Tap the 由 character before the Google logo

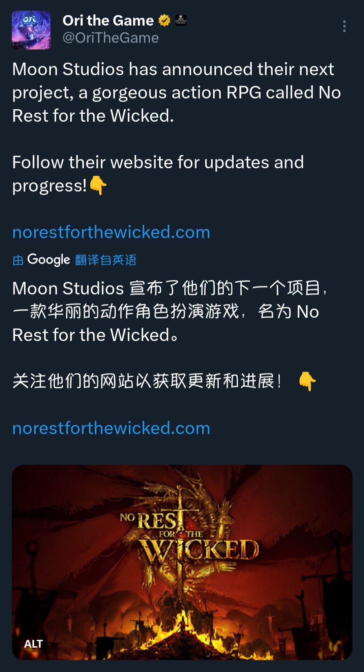[18, 260]
